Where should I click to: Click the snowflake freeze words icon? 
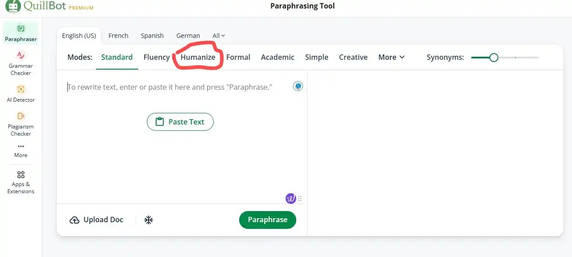coord(149,220)
